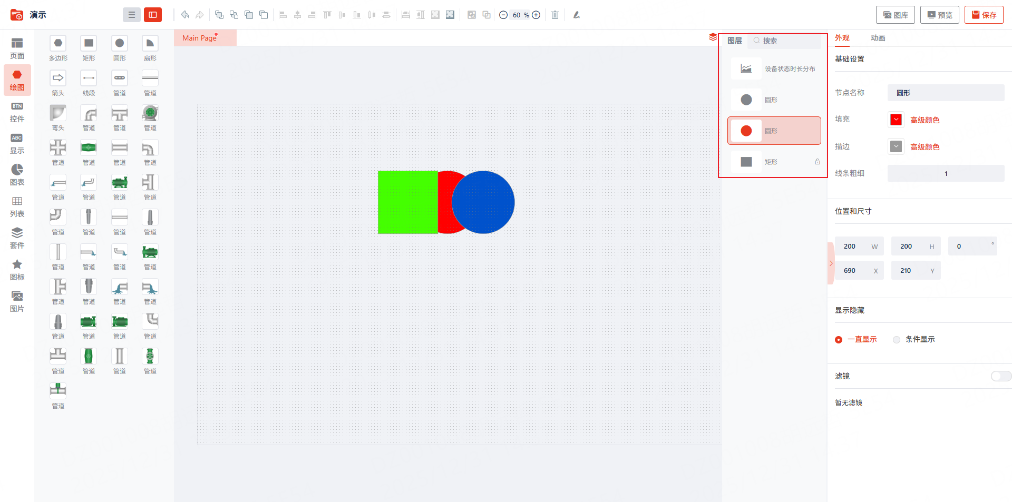Collapse the right properties panel arrow
This screenshot has height=502, width=1012.
(x=831, y=263)
